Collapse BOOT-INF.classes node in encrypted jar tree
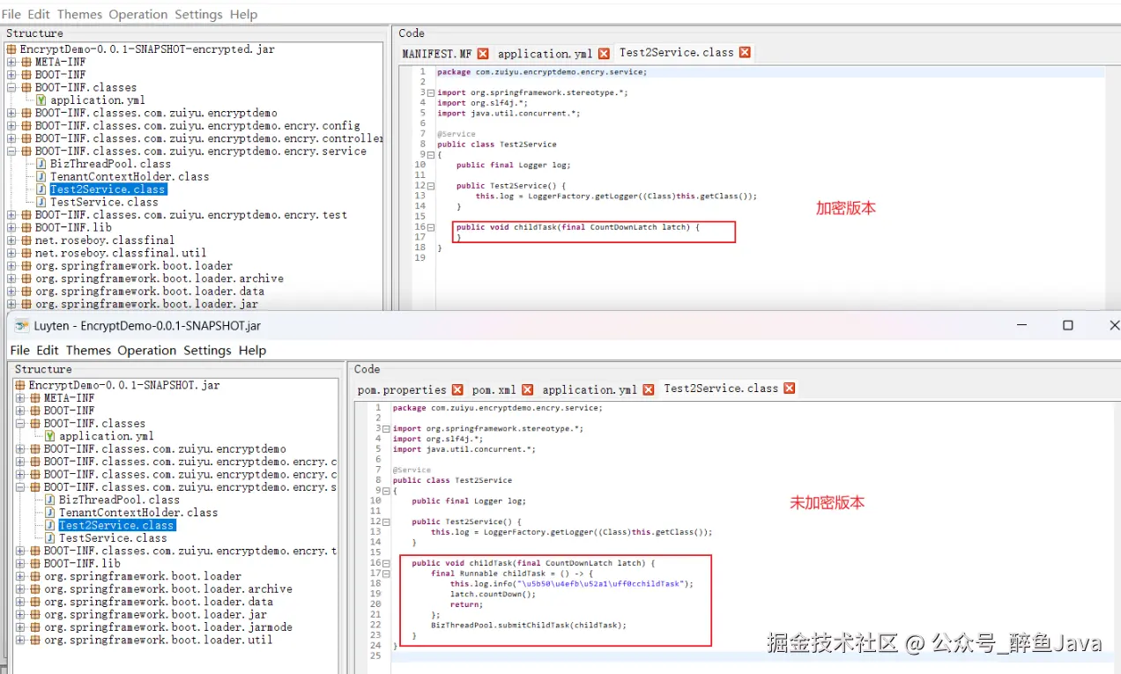 click(x=11, y=88)
